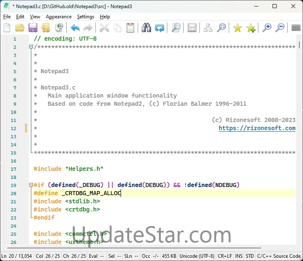Image resolution: width=303 pixels, height=261 pixels.
Task: Zoom in with the plus magnifier
Action: point(267,28)
